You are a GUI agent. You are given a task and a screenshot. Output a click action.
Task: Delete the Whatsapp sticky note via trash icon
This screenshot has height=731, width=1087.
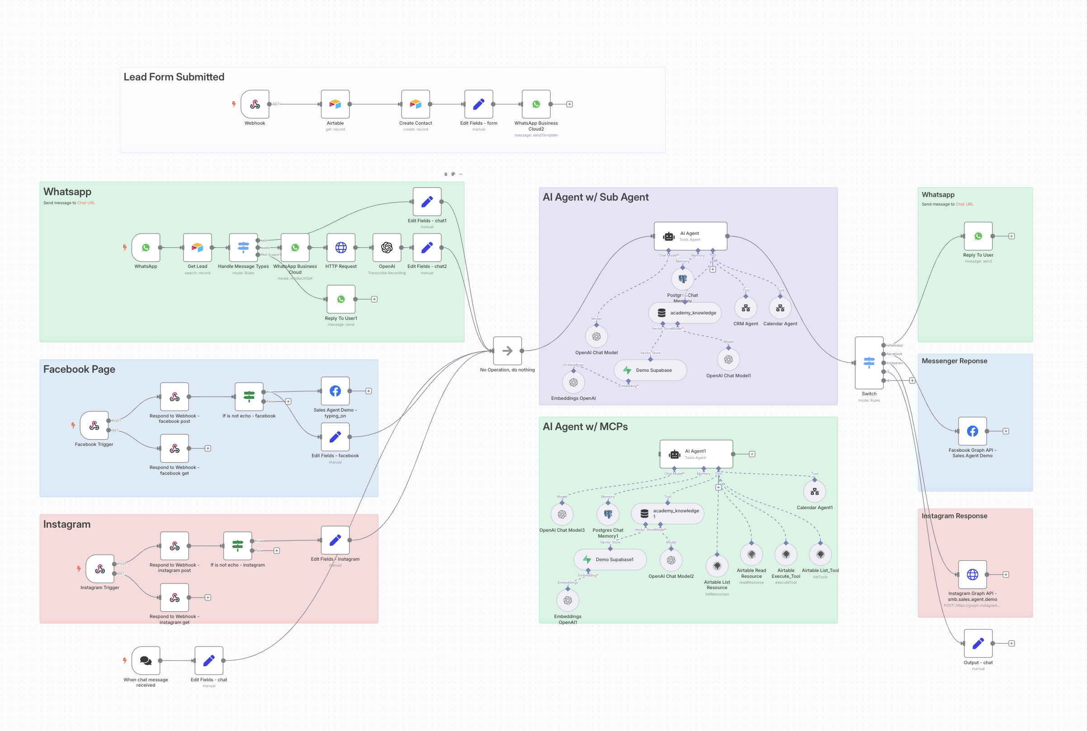pyautogui.click(x=445, y=174)
